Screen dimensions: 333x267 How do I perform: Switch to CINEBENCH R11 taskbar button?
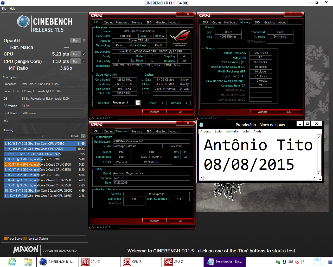tap(57, 262)
